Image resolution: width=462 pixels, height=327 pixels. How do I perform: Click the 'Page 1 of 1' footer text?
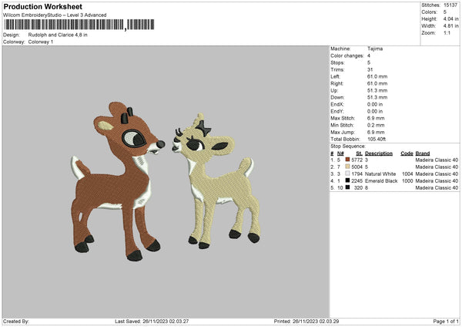(x=446, y=322)
